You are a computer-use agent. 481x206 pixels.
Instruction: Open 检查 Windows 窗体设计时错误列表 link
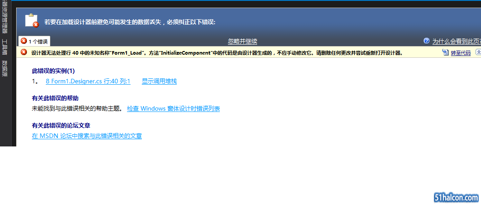[173, 109]
